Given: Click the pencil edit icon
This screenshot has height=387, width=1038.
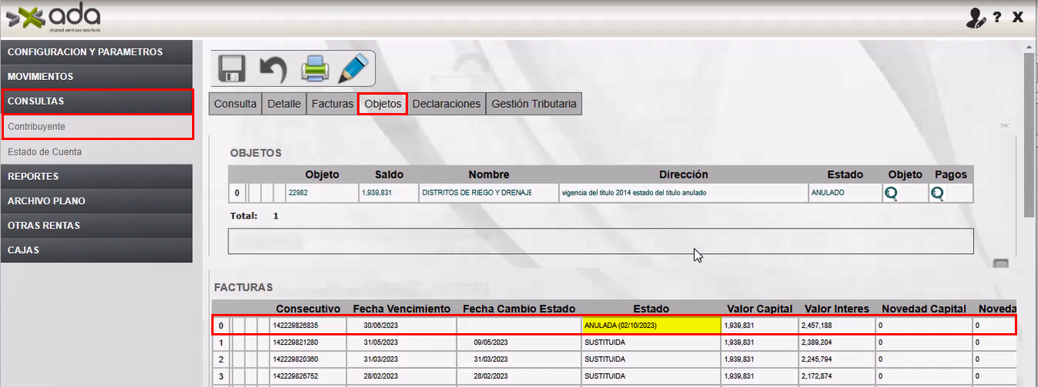Looking at the screenshot, I should click(353, 69).
